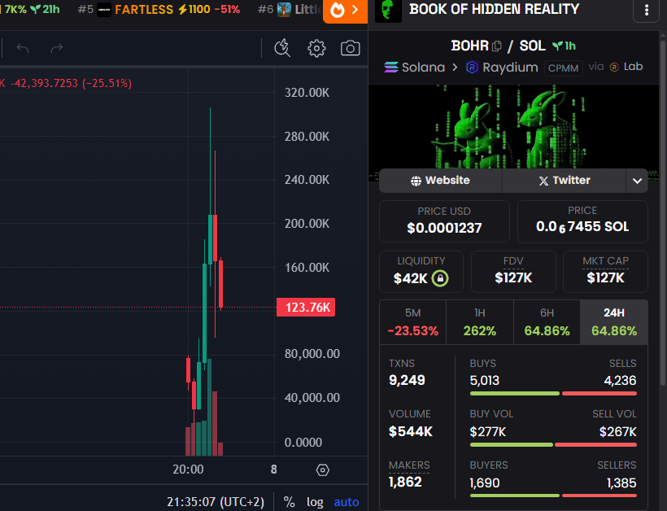
Task: Click the VOLUME $544K value
Action: (411, 431)
